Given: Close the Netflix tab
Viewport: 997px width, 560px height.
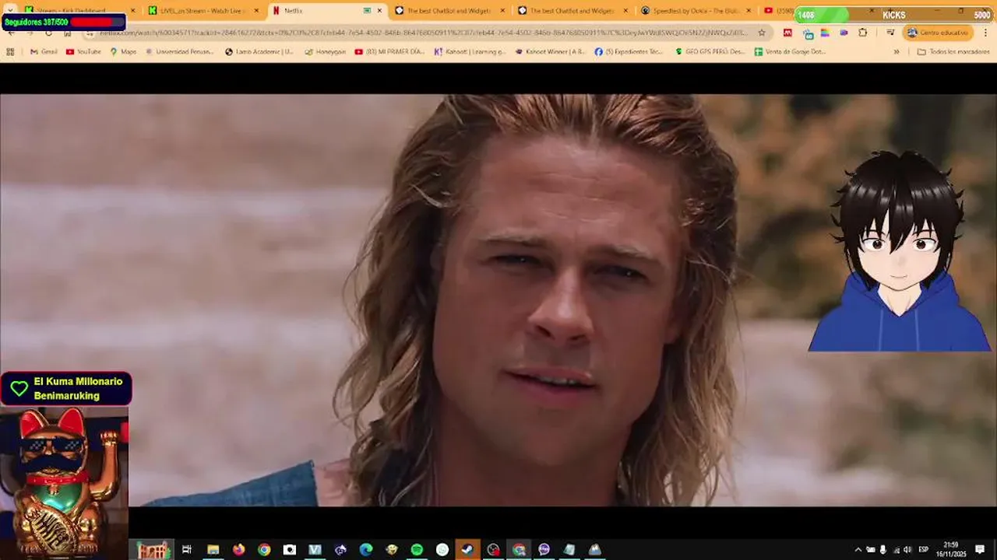Looking at the screenshot, I should pyautogui.click(x=379, y=11).
